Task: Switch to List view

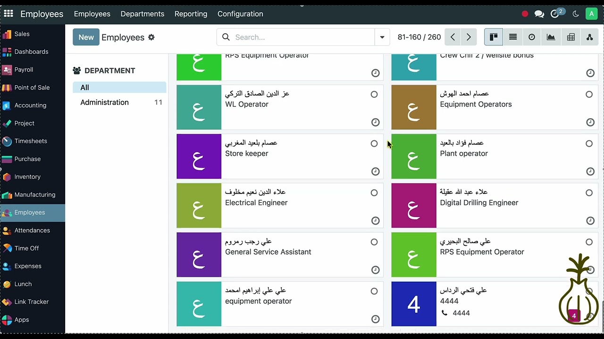Action: pyautogui.click(x=513, y=37)
